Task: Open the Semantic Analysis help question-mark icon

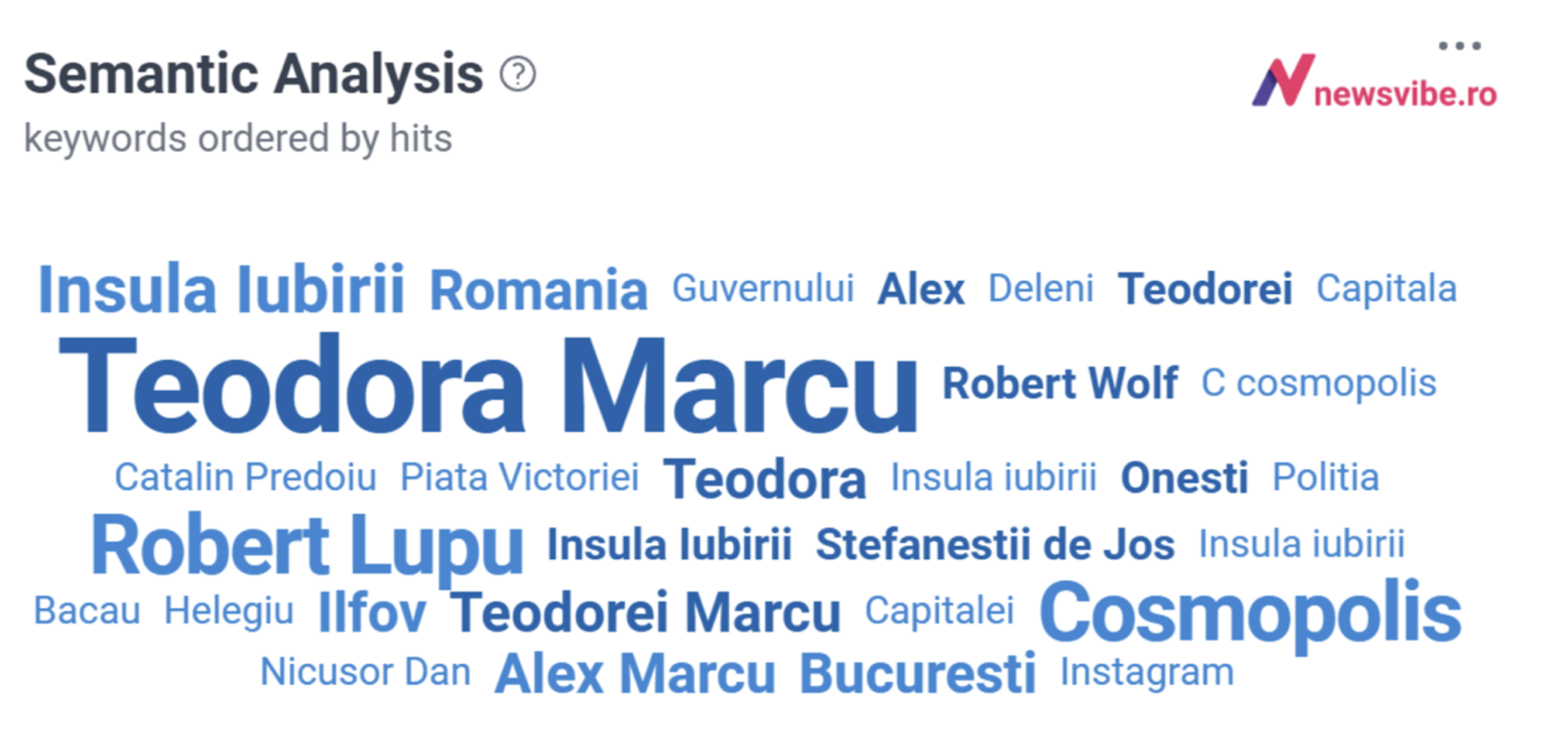Action: coord(517,75)
